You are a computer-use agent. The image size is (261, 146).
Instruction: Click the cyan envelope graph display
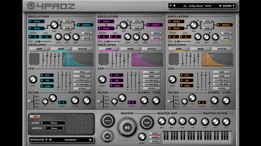78,59
